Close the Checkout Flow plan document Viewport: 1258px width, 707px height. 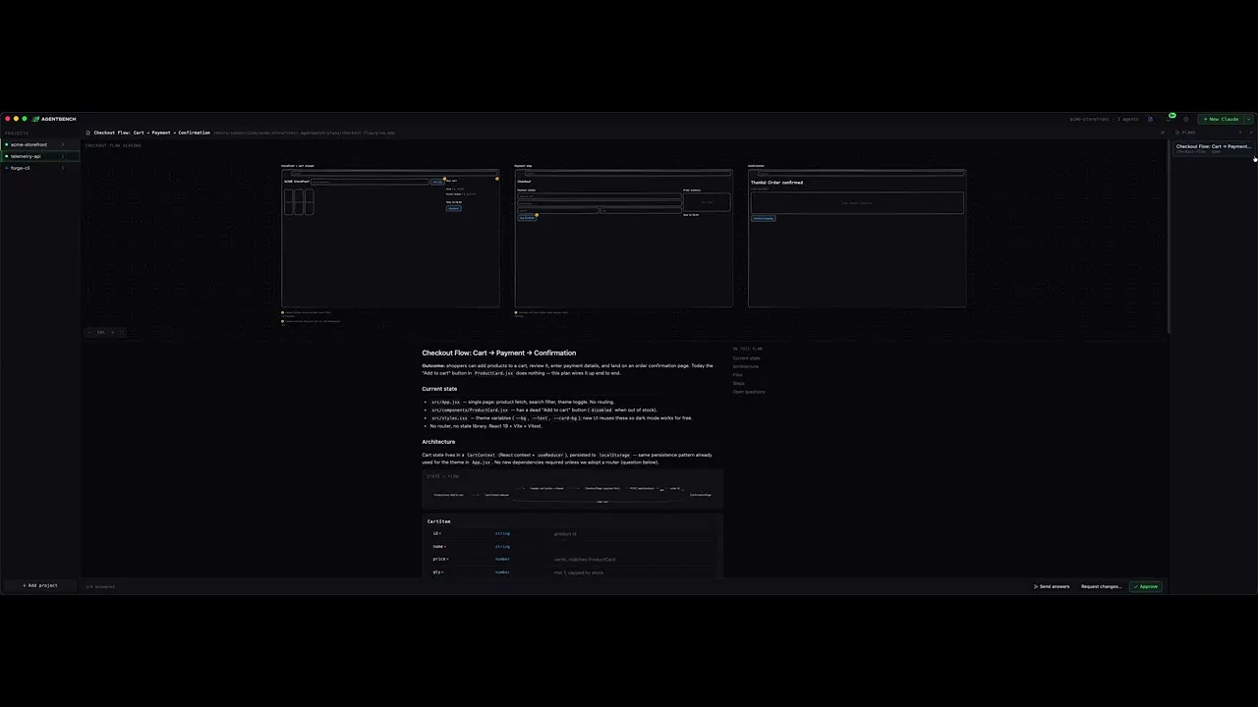pyautogui.click(x=1163, y=133)
